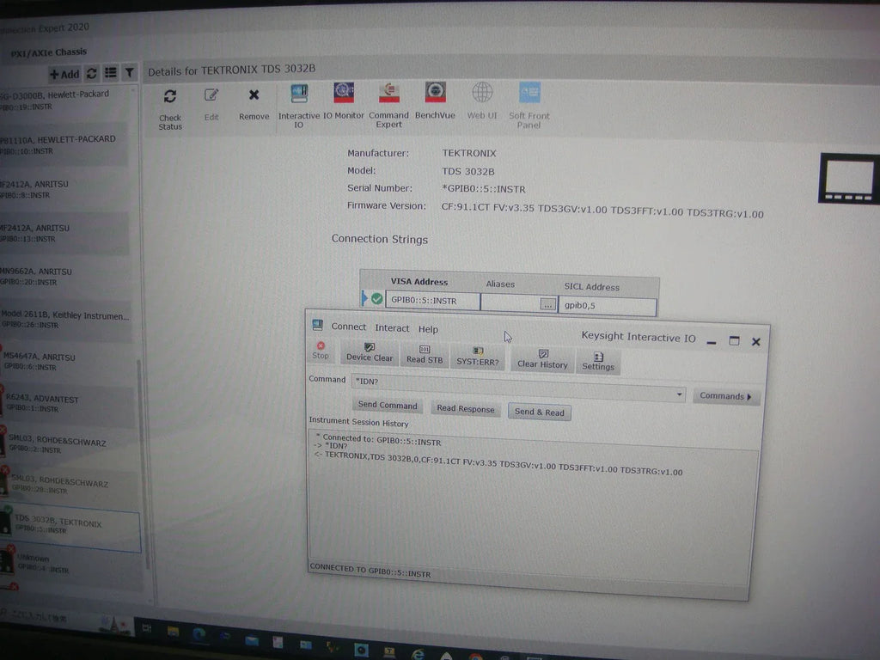
Task: Select the MN9662A ANRITSU instrument
Action: [64, 276]
